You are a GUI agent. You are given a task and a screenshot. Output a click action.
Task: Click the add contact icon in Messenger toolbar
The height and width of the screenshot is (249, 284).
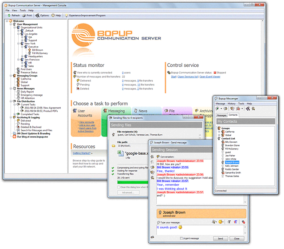pyautogui.click(x=253, y=109)
